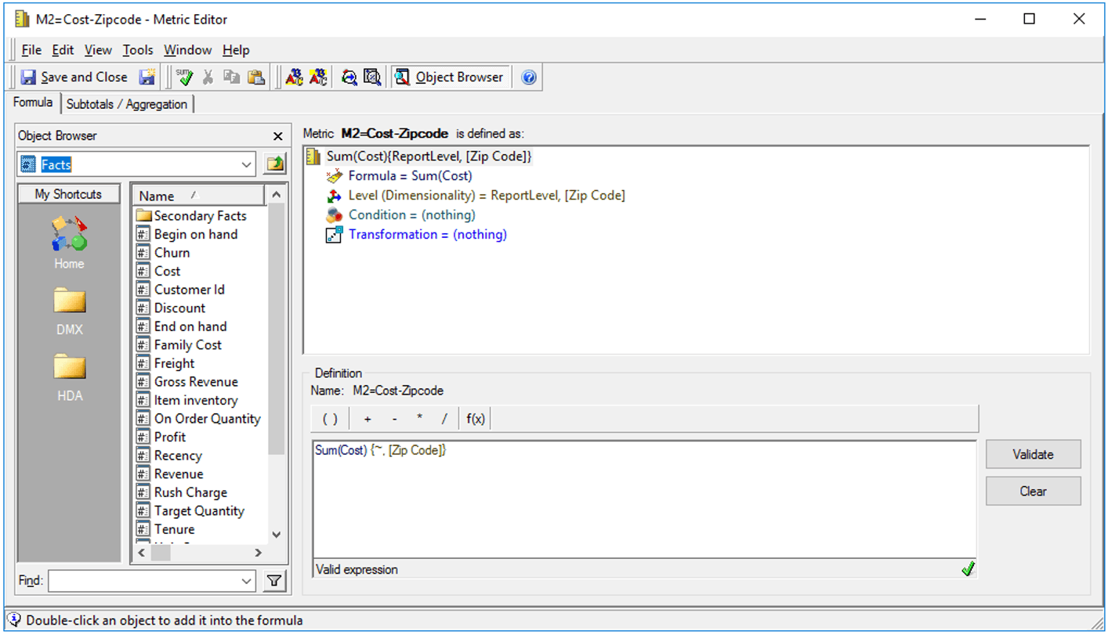The width and height of the screenshot is (1108, 634).
Task: Switch to the Subtotals / Aggregation tab
Action: click(126, 104)
